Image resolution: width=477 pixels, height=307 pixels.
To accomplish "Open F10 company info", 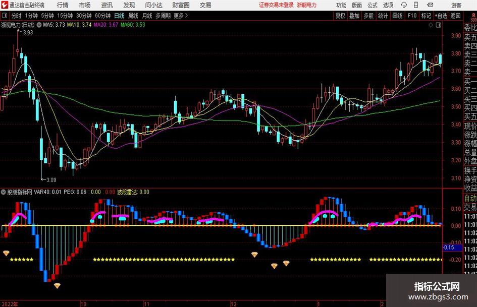I will [x=412, y=16].
